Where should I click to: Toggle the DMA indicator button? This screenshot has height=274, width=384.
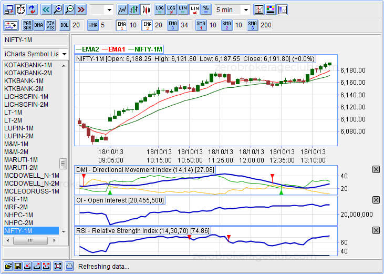tap(39, 25)
